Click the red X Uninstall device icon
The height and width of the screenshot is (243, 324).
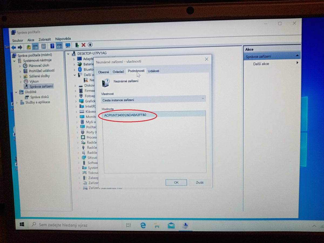[83, 45]
